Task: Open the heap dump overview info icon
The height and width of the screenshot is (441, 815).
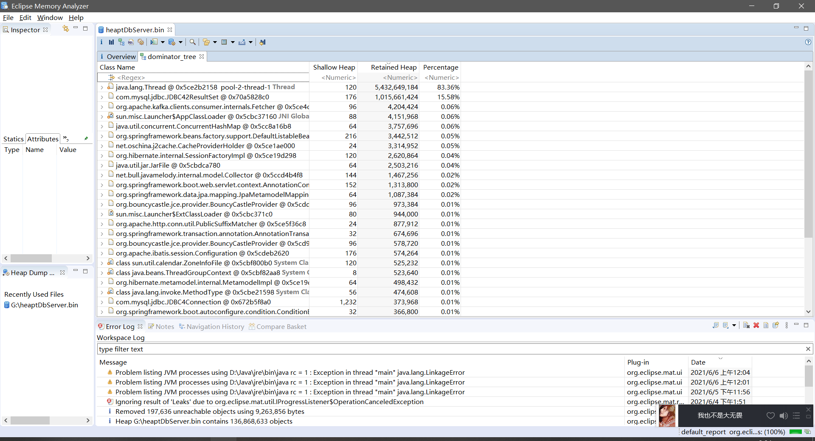Action: (x=101, y=42)
